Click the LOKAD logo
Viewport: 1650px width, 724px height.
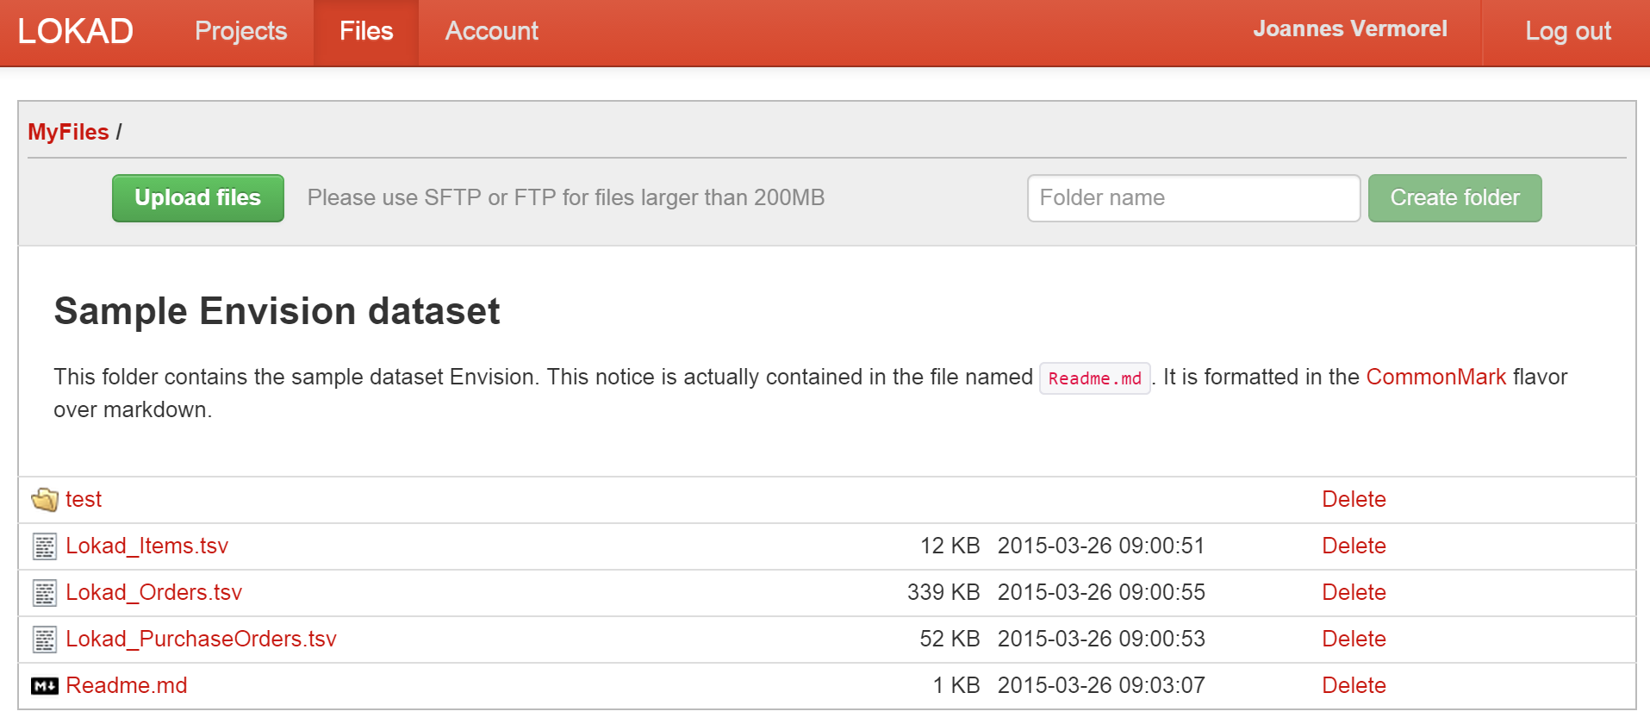(75, 31)
